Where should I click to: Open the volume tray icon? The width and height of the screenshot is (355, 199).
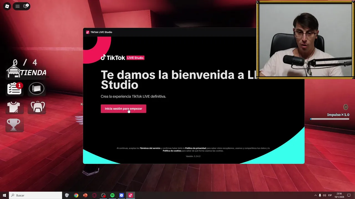pyautogui.click(x=324, y=195)
